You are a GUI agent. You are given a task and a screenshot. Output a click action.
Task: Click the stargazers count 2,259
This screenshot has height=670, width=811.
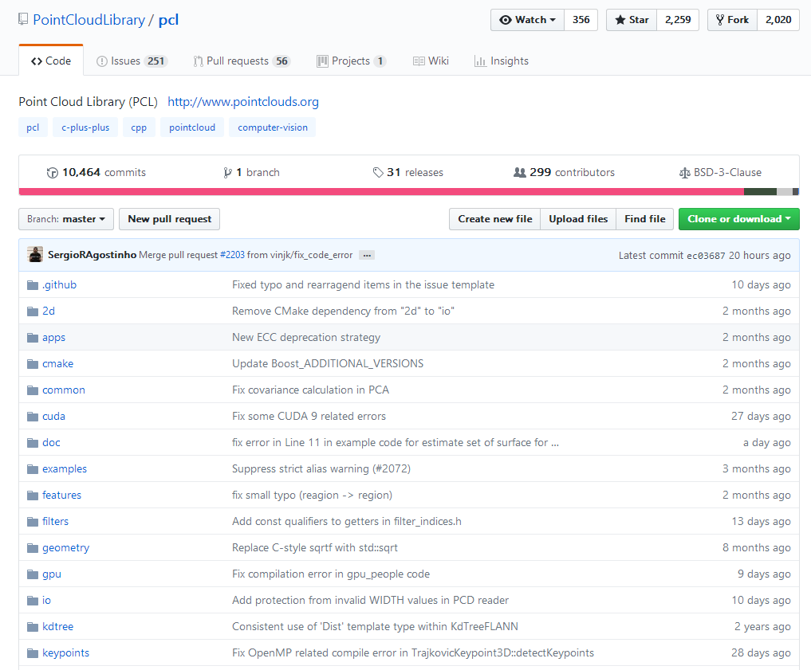678,20
